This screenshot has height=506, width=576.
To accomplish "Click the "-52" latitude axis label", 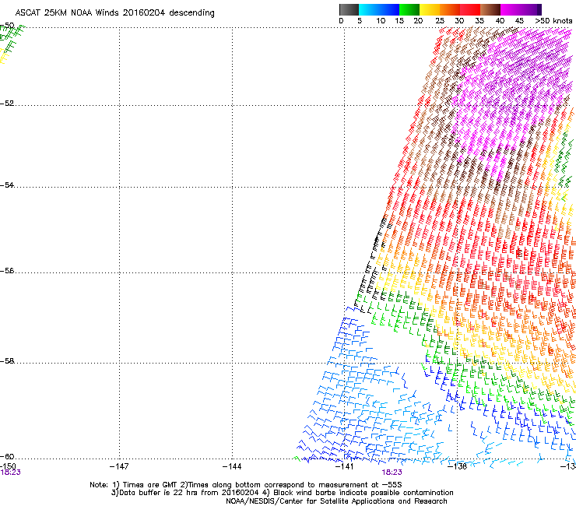I will coord(7,104).
